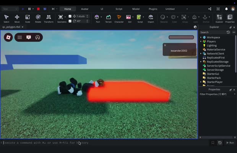Toggle the Explorer panel button

[219, 19]
